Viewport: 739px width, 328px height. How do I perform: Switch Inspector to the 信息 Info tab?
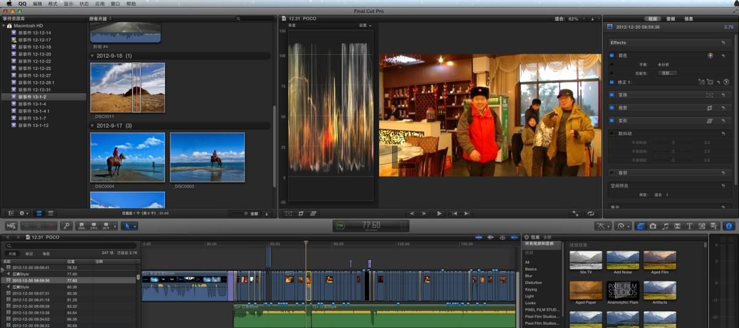point(689,18)
